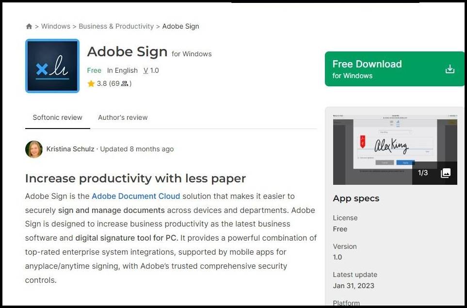Click the Version value 1.0 in specs
Screen dimensions: 467x308
[x=338, y=257]
